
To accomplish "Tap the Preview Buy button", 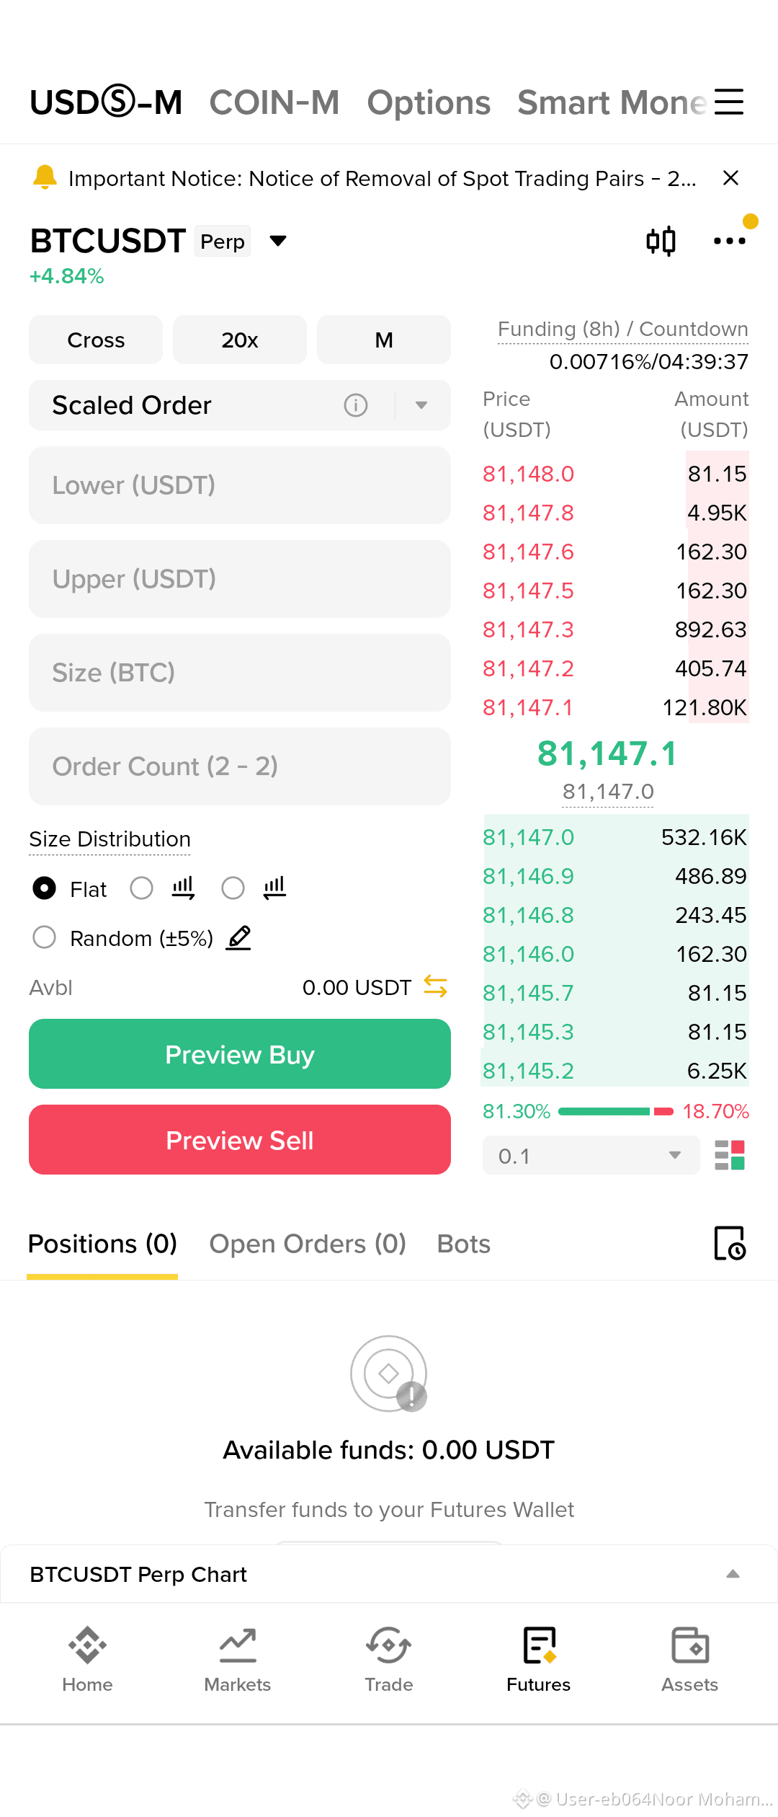I will (x=240, y=1054).
